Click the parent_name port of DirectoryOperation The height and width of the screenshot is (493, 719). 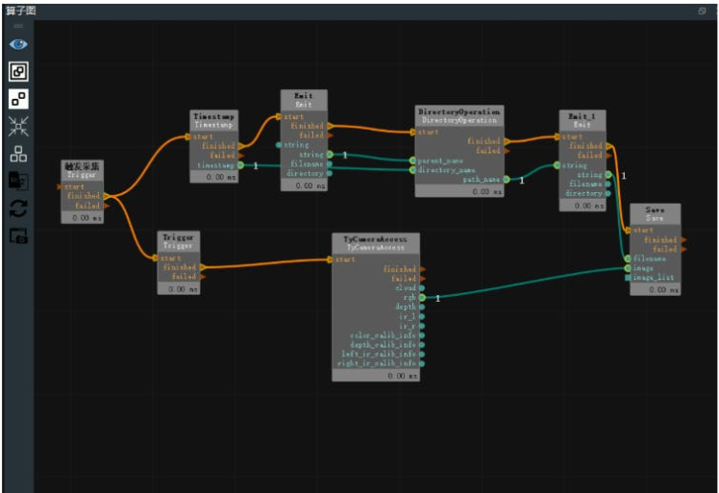point(412,160)
